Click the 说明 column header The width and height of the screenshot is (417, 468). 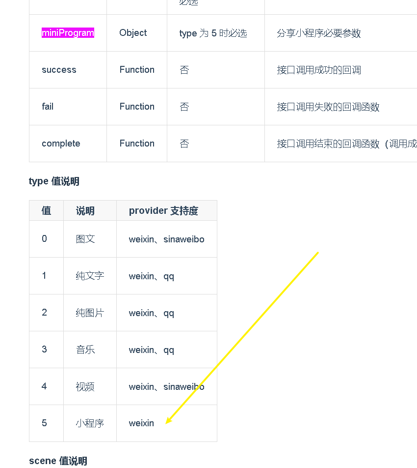click(x=85, y=211)
